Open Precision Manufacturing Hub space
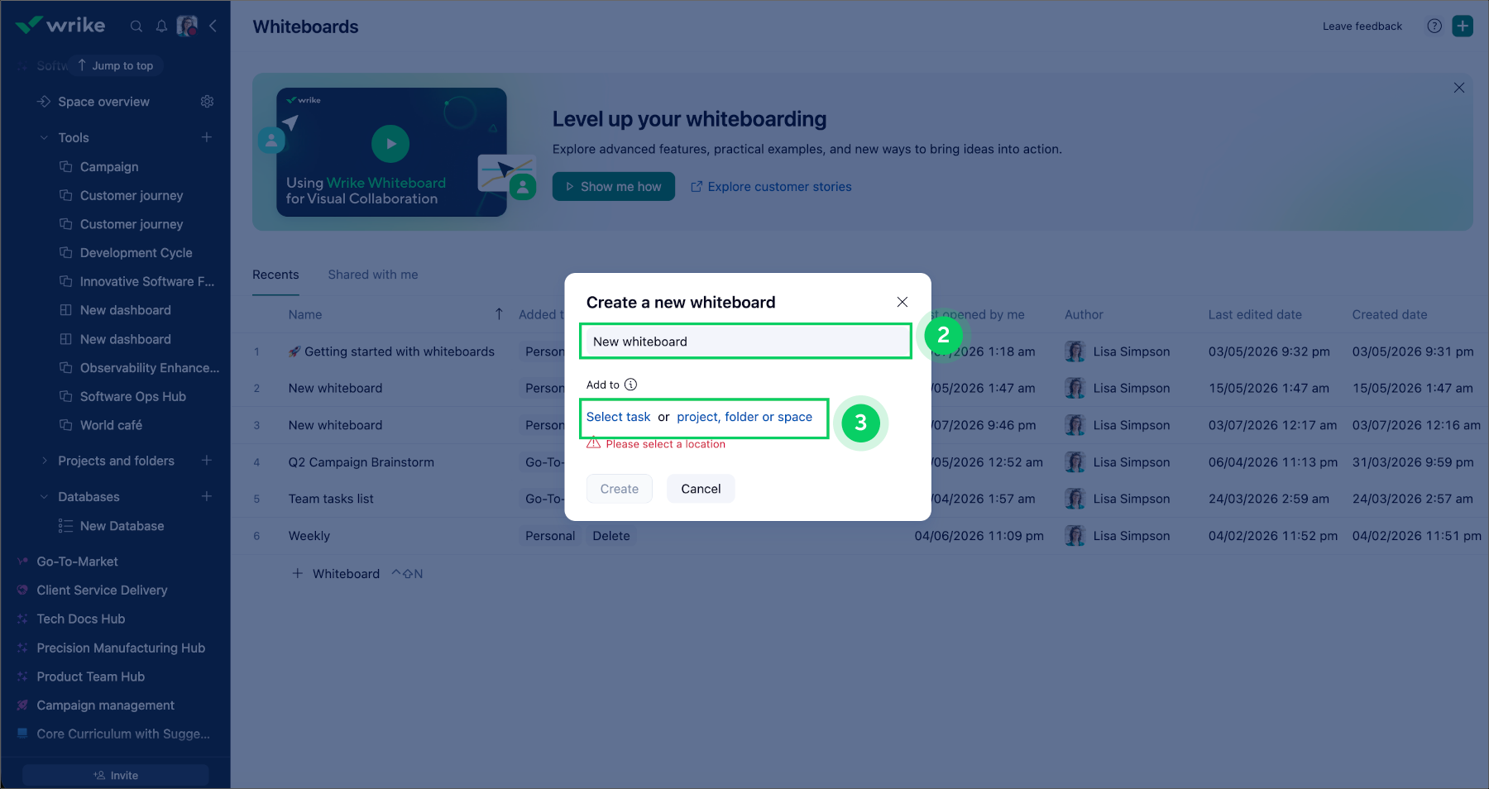Image resolution: width=1489 pixels, height=789 pixels. (121, 648)
